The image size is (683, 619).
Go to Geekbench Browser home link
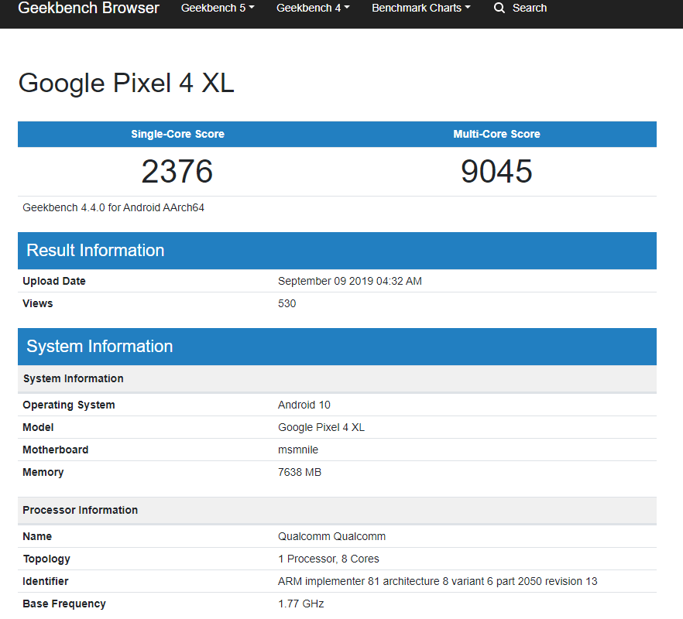tap(88, 9)
